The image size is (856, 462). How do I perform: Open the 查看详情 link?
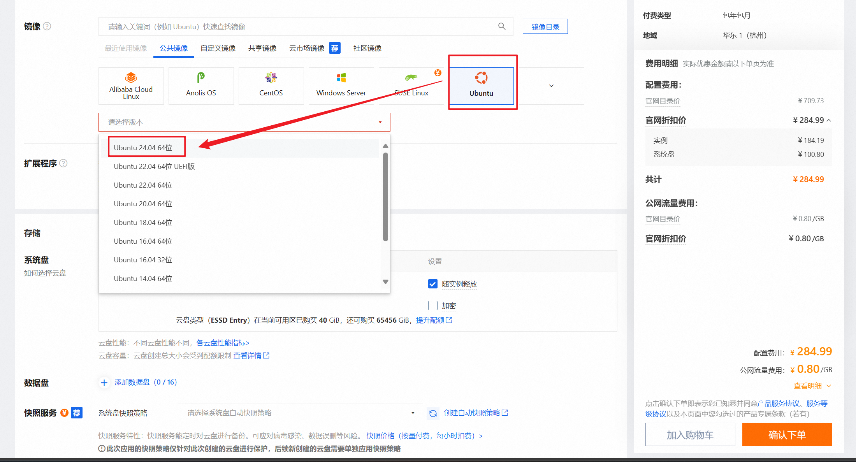247,355
